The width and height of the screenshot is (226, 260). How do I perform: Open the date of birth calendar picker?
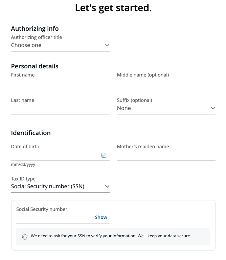tap(104, 155)
